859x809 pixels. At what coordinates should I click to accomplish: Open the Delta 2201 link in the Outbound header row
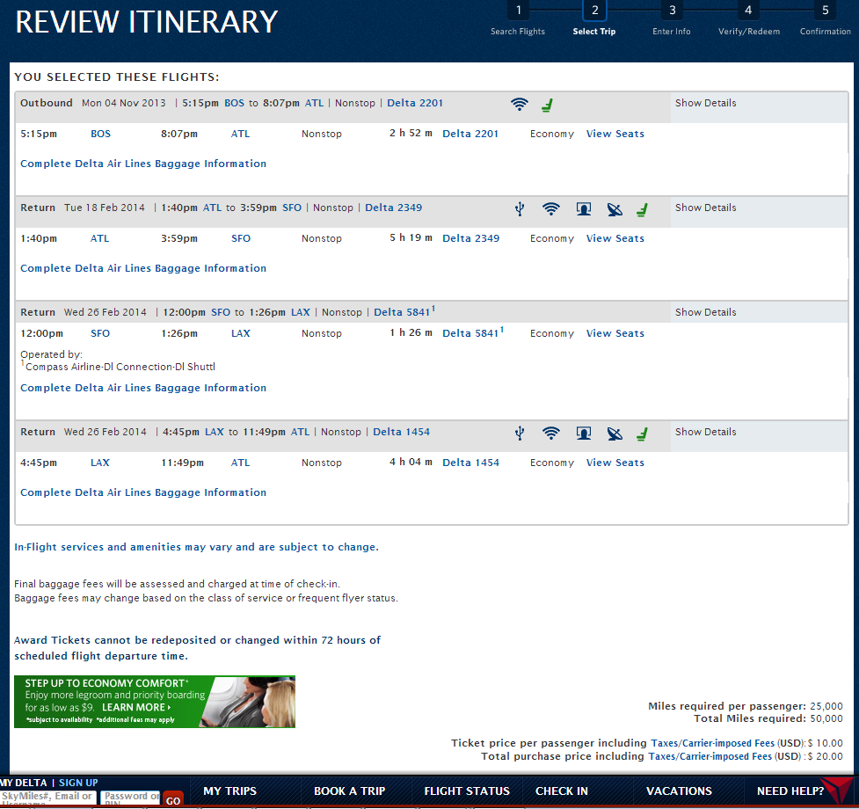(x=415, y=103)
